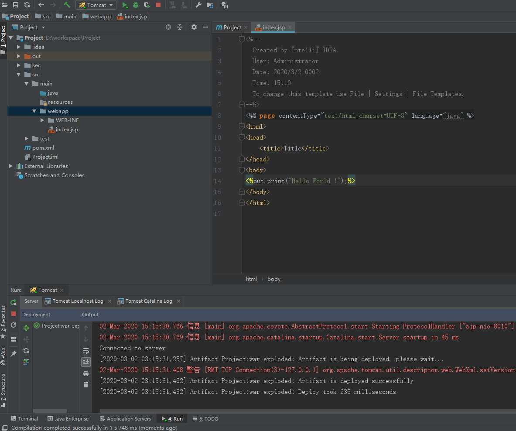Toggle soft-wrap in the console output
The image size is (516, 431).
pyautogui.click(x=86, y=351)
